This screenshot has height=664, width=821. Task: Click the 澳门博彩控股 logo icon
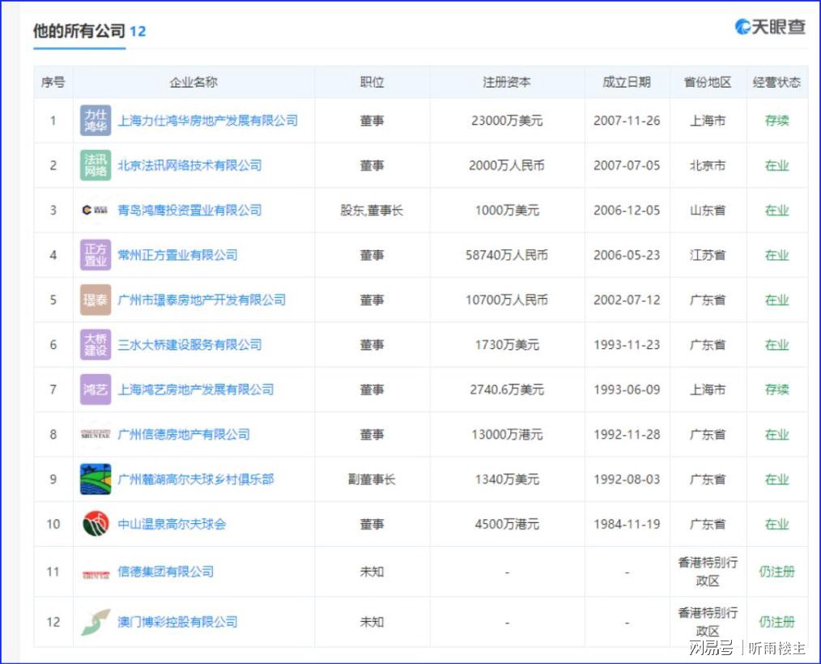pyautogui.click(x=96, y=622)
